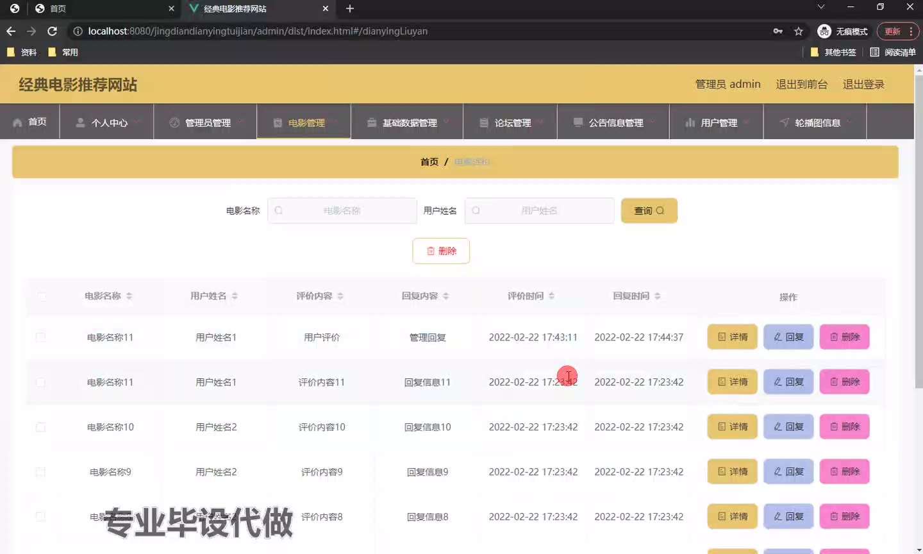Sort by 回复时间 column arrows
The width and height of the screenshot is (923, 554).
click(657, 296)
